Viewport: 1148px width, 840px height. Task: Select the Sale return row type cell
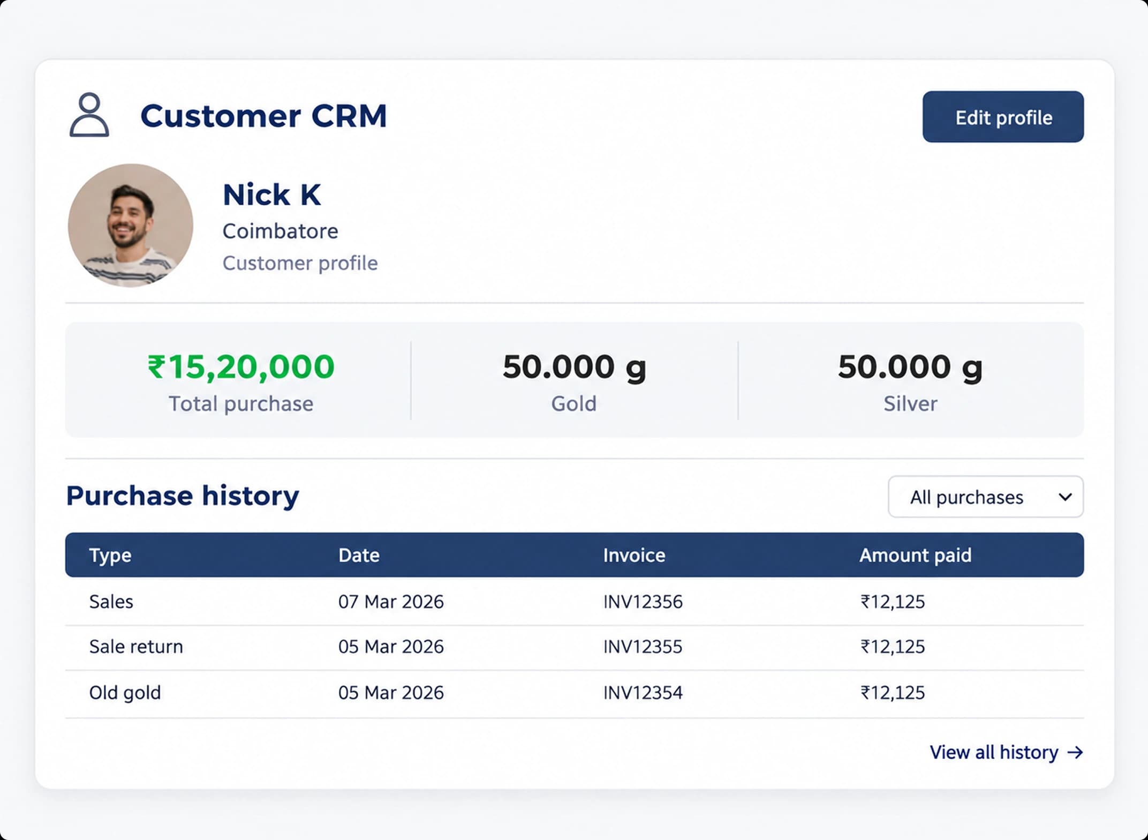tap(136, 647)
